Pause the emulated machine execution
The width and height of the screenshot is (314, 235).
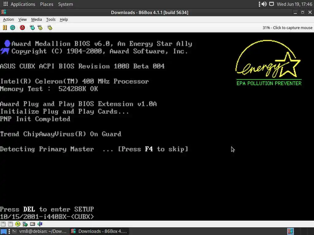pos(5,28)
